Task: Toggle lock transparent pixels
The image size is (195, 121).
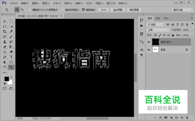Action: [155, 35]
